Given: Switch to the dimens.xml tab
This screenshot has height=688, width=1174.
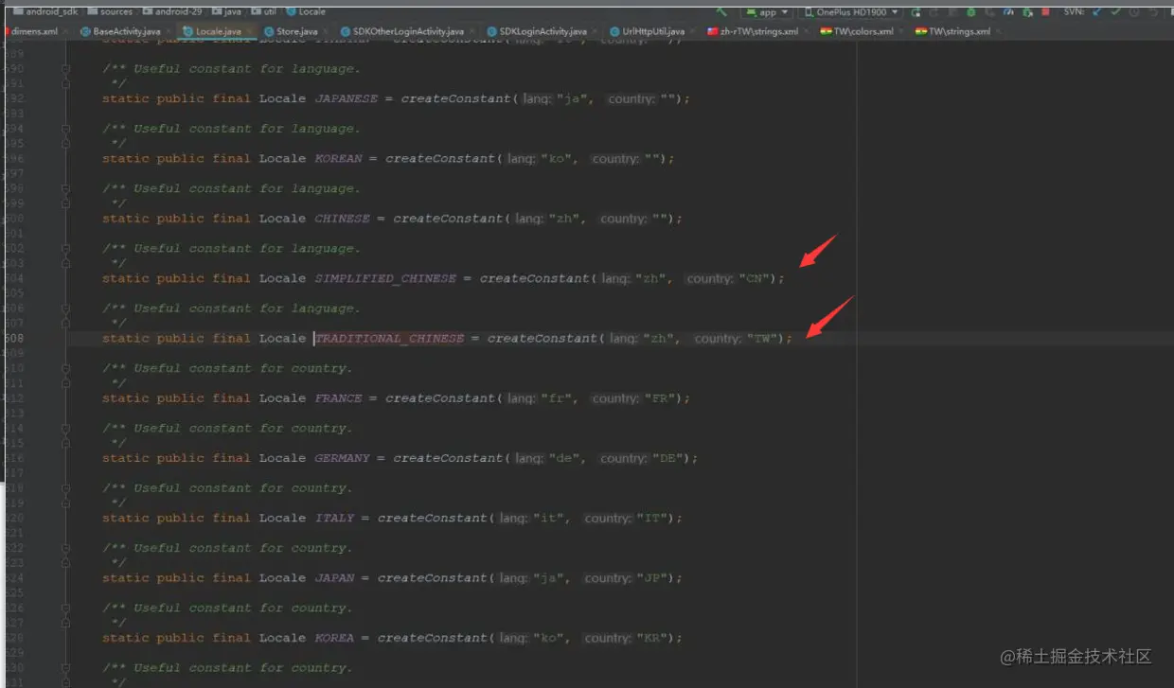Looking at the screenshot, I should (34, 31).
